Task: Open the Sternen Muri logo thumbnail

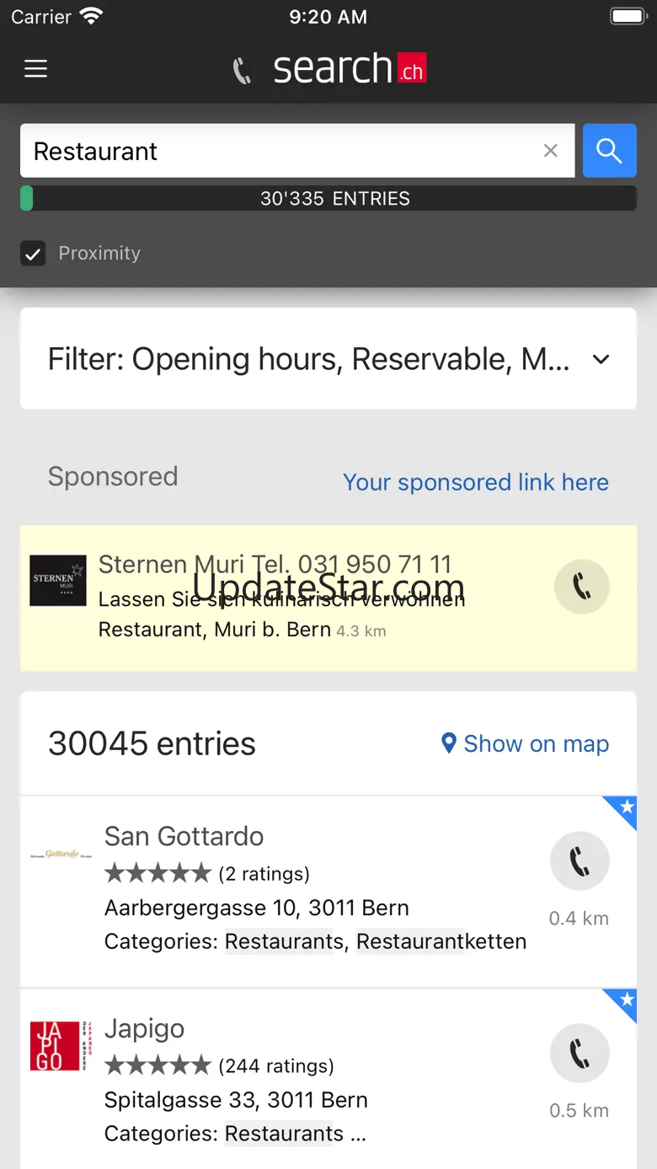Action: [x=58, y=580]
